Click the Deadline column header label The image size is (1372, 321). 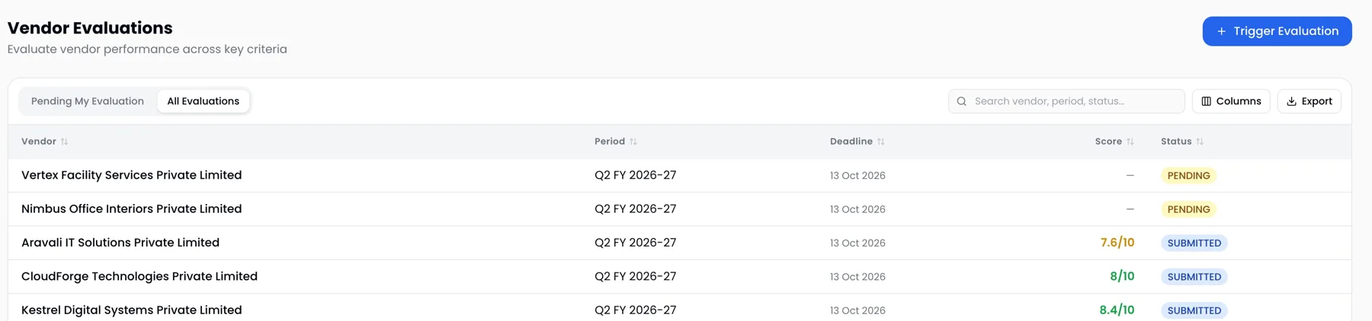click(x=851, y=141)
